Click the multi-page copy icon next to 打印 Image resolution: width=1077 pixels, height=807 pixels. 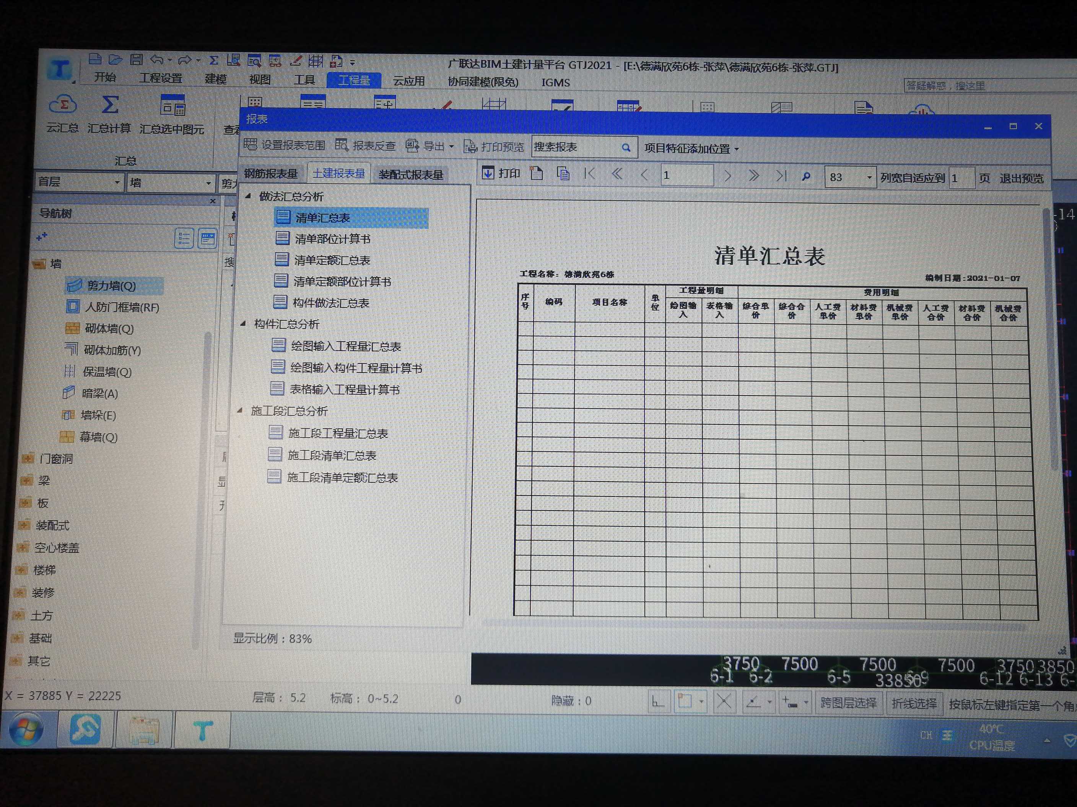click(563, 174)
